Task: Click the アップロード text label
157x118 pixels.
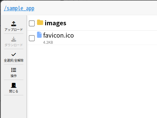Action: (x=14, y=30)
